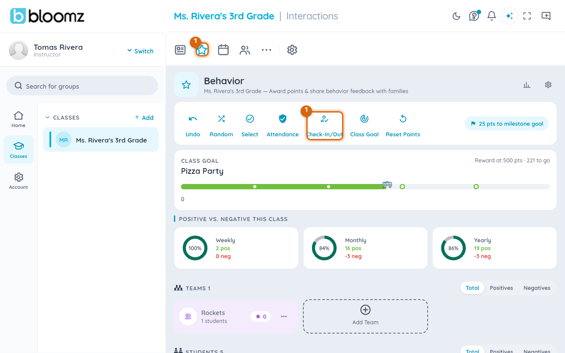Viewport: 565px width, 353px height.
Task: Click "Reward at 500 pts · 221 to go" text
Action: 512,161
